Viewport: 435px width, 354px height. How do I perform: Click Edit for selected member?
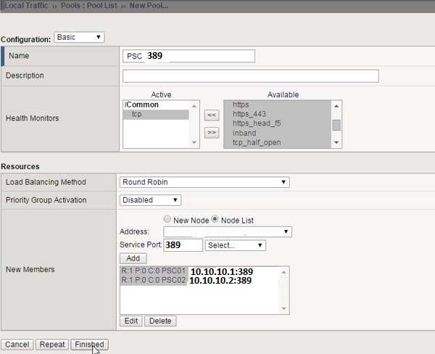130,321
